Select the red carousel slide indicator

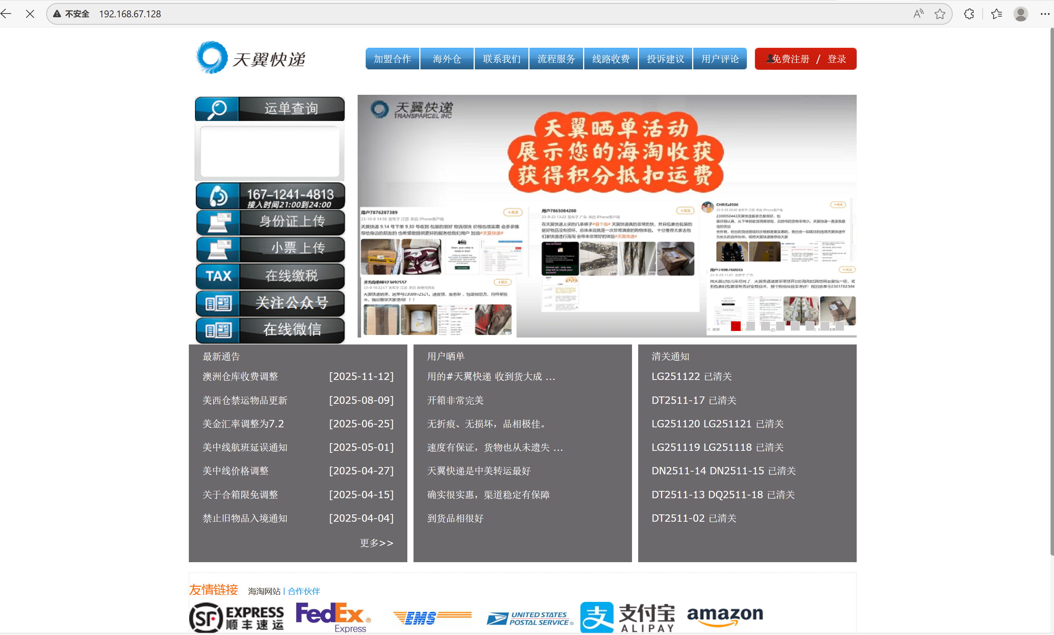coord(735,326)
